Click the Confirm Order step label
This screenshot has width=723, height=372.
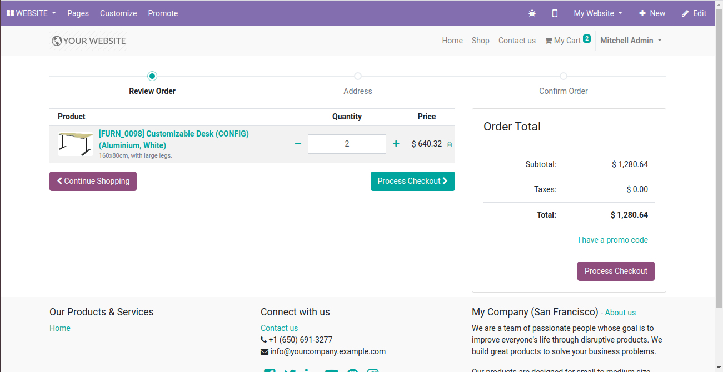(x=564, y=91)
